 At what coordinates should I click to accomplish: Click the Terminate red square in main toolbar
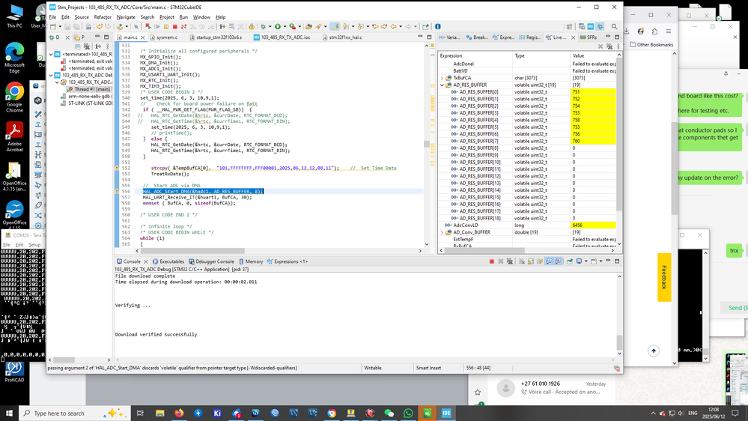(x=175, y=27)
